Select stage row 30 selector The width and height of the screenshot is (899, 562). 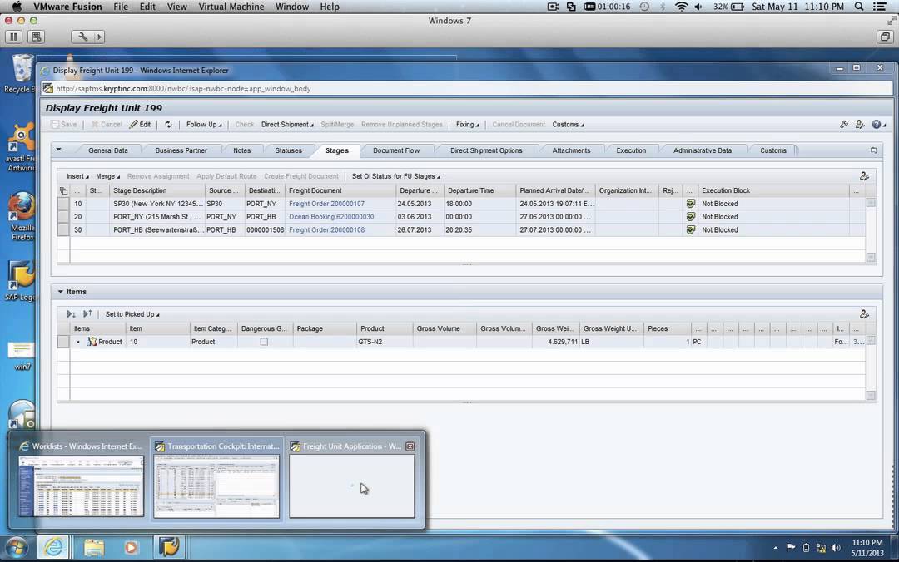pyautogui.click(x=63, y=230)
